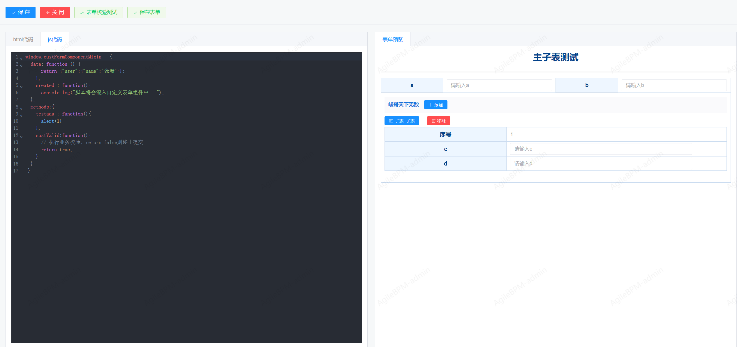Click the plus icon on 添加 button
The height and width of the screenshot is (347, 737).
coord(431,105)
